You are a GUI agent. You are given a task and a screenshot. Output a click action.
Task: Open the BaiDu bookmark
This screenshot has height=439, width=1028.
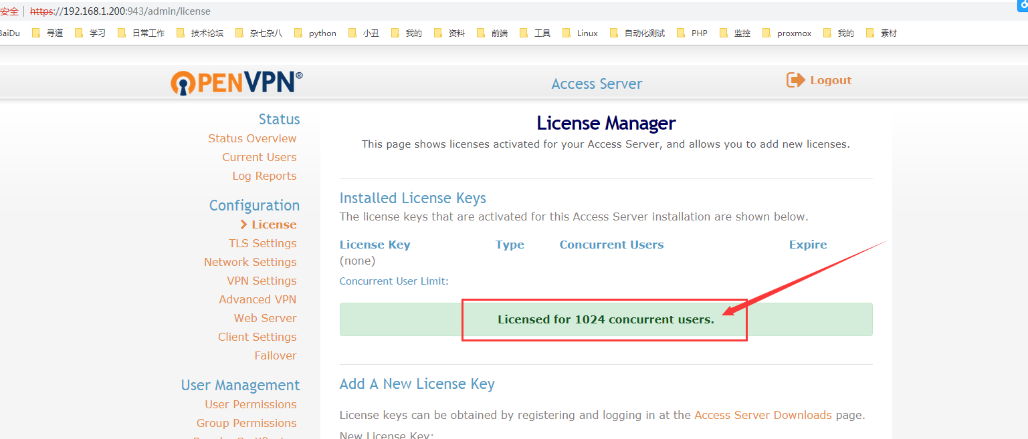tap(10, 33)
